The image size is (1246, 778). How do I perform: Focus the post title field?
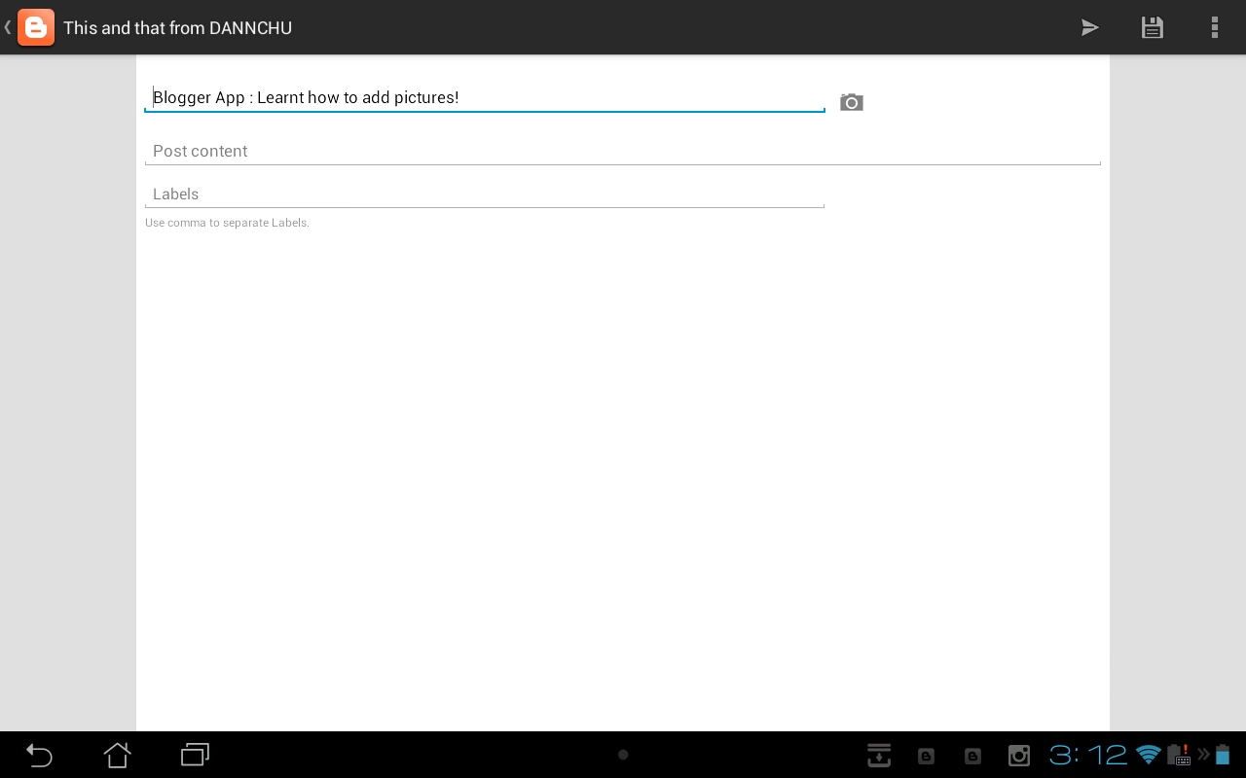coord(485,97)
